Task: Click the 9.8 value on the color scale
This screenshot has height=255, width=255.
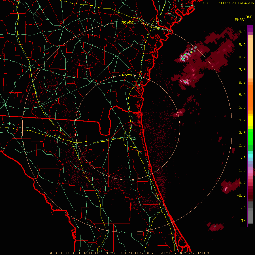Action: click(x=242, y=32)
